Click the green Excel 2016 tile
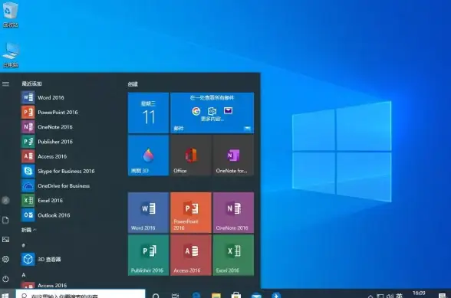The height and width of the screenshot is (298, 451). click(x=233, y=255)
